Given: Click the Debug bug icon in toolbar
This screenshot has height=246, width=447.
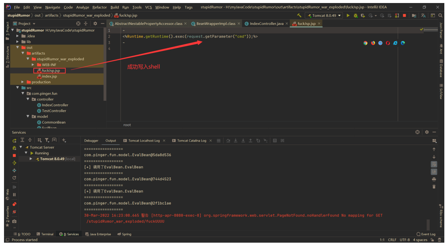Looking at the screenshot, I should (x=355, y=15).
